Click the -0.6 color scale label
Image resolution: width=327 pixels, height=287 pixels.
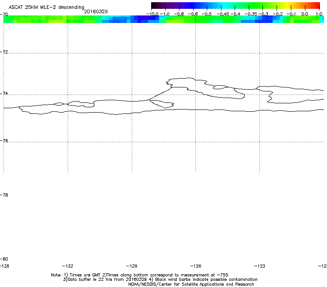(x=193, y=14)
